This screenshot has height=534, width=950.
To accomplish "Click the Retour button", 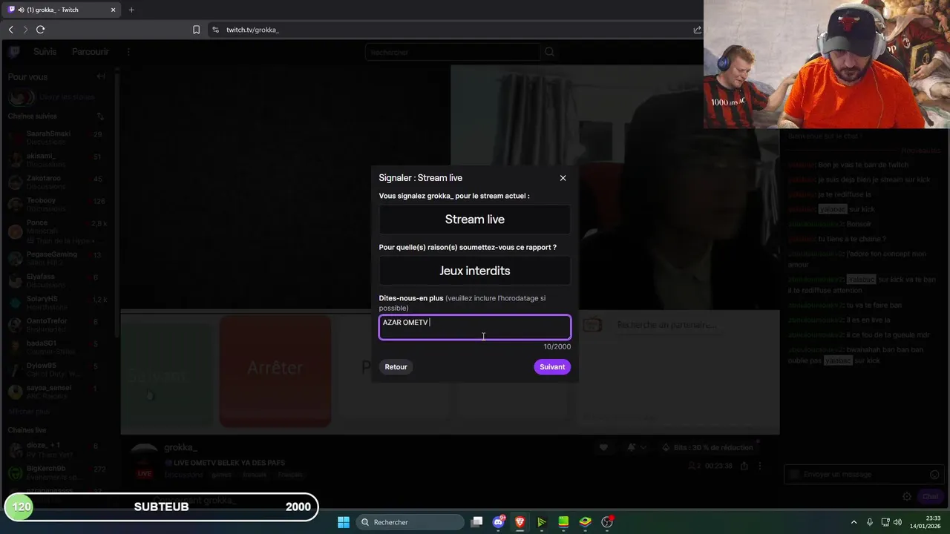I will tap(396, 367).
